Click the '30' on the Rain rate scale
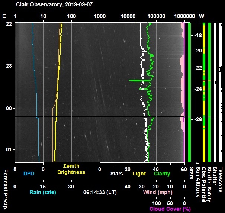The image size is (225, 213). pos(71,187)
